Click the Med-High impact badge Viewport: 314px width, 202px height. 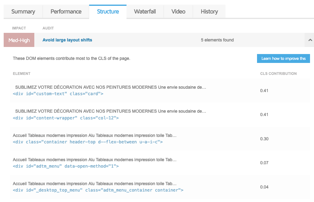(x=19, y=40)
